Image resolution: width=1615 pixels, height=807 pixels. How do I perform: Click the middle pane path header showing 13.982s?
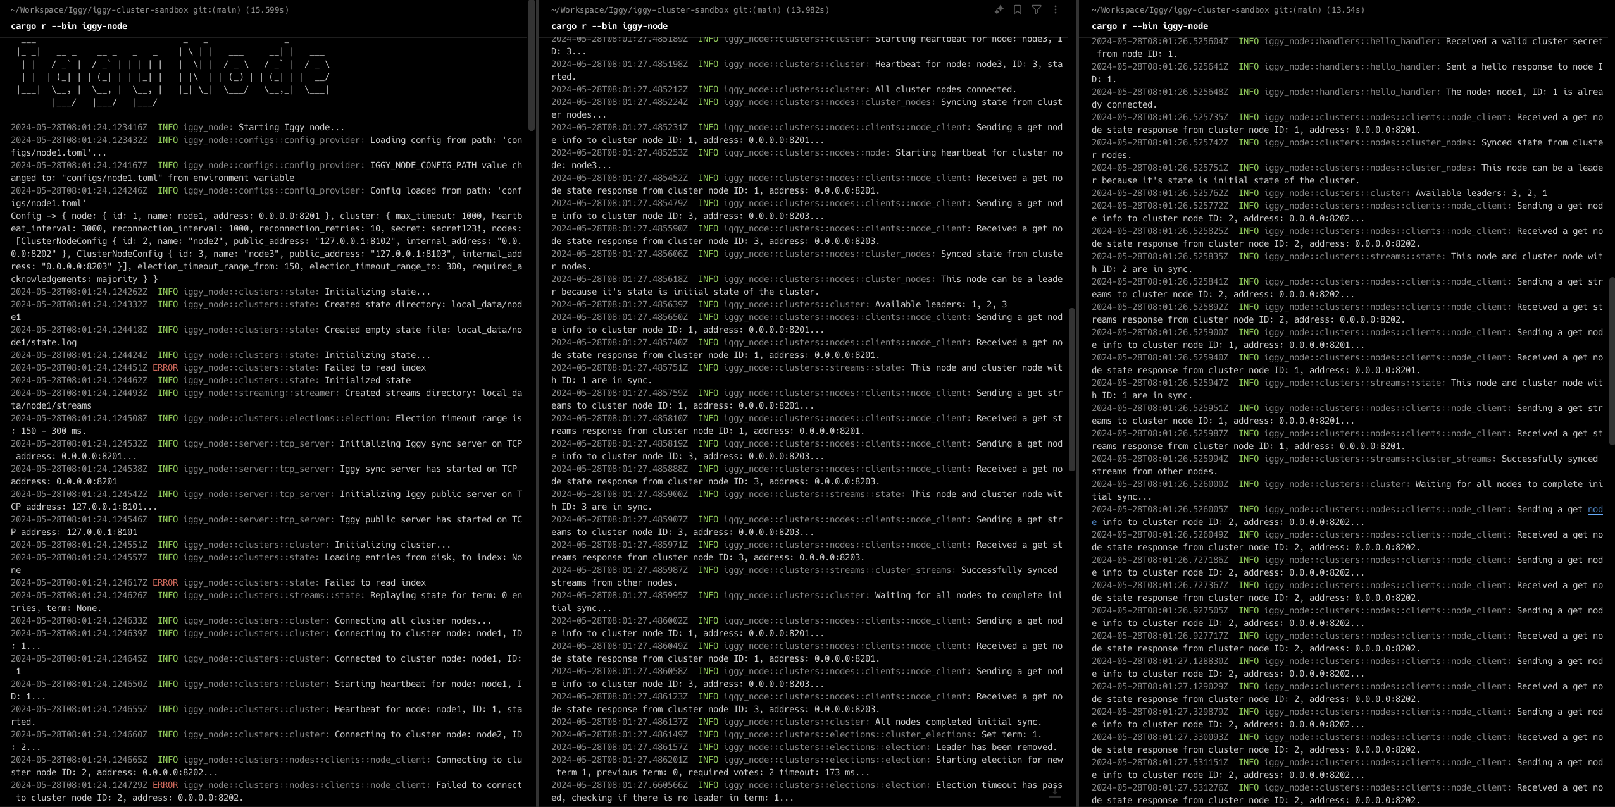pyautogui.click(x=690, y=10)
